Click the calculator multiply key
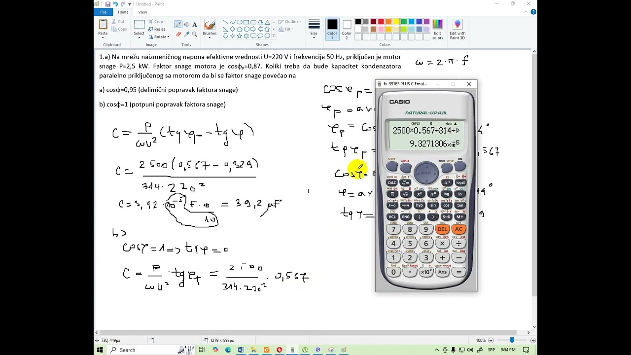Image resolution: width=631 pixels, height=355 pixels. pos(442,243)
